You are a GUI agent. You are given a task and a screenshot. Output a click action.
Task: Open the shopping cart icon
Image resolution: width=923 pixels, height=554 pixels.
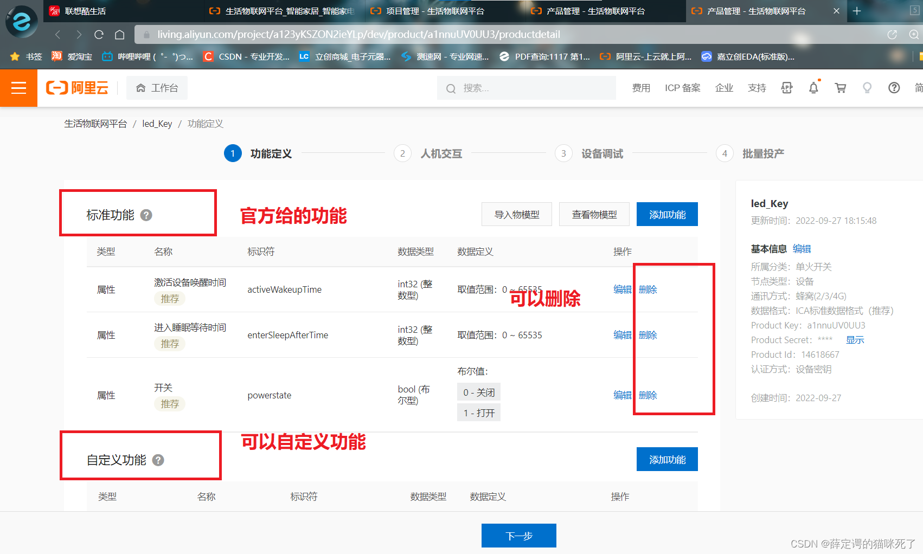(841, 88)
